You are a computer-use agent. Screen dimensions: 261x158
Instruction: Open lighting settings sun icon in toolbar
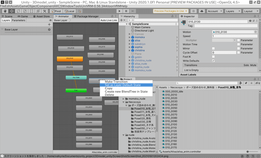pyautogui.click(x=193, y=11)
